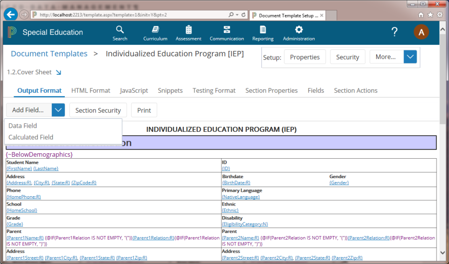Open the user avatar A menu
The width and height of the screenshot is (449, 264).
click(x=421, y=32)
